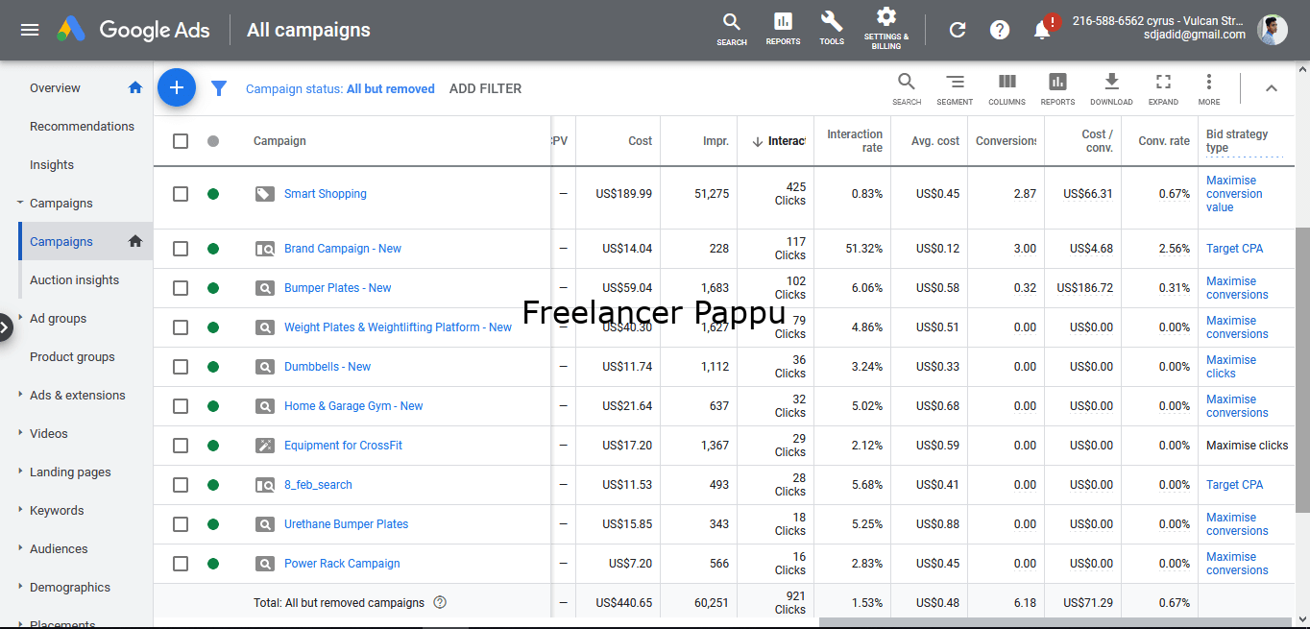Select the Smart Shopping row checkbox
Viewport: 1310px width, 629px height.
tap(181, 194)
